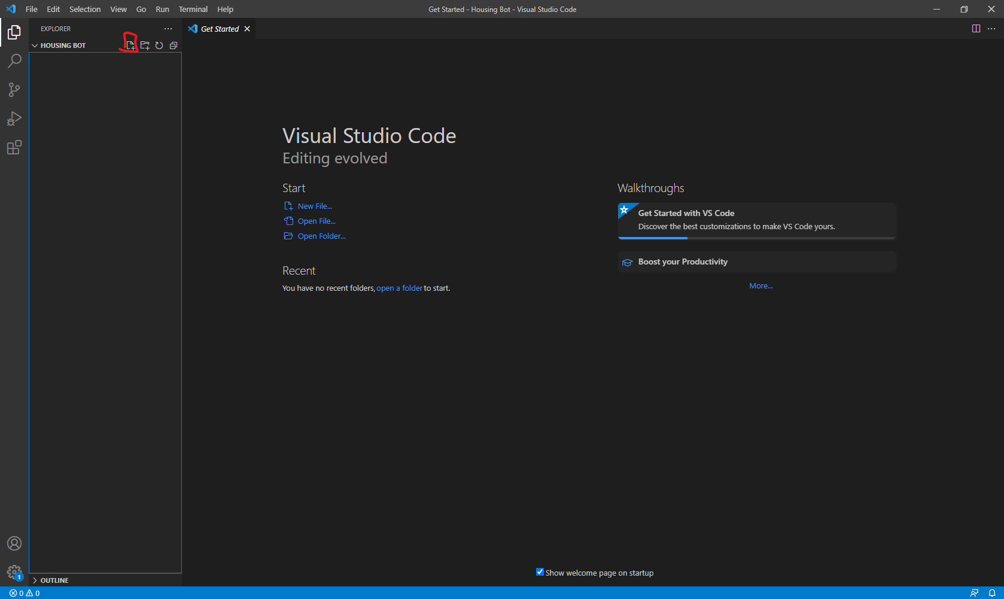The height and width of the screenshot is (599, 1004).
Task: Click the 'open a folder' link under Recent
Action: [x=399, y=288]
